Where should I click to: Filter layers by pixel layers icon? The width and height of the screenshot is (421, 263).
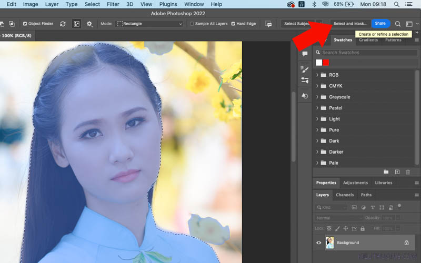pyautogui.click(x=354, y=207)
